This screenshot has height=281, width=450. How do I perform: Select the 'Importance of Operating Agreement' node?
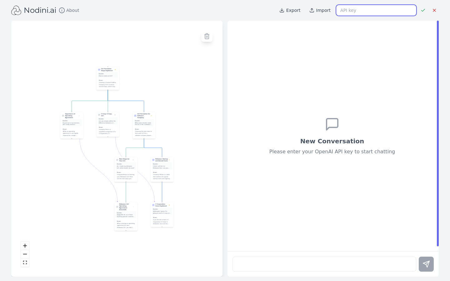tap(72, 125)
